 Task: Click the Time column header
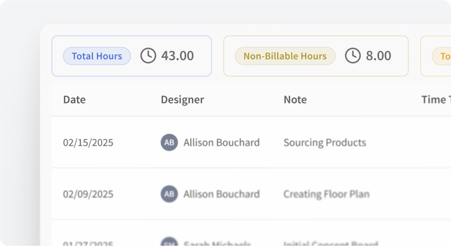pos(435,100)
